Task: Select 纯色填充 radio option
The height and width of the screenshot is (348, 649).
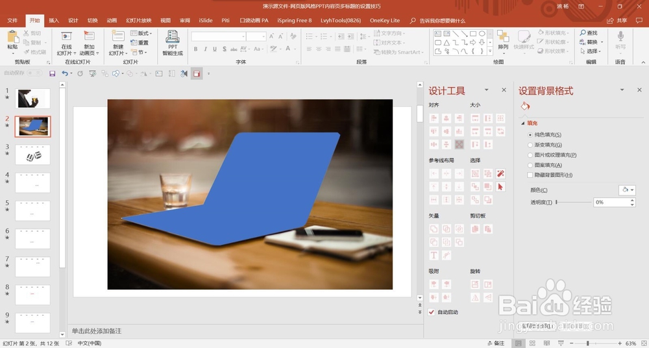Action: pyautogui.click(x=530, y=134)
